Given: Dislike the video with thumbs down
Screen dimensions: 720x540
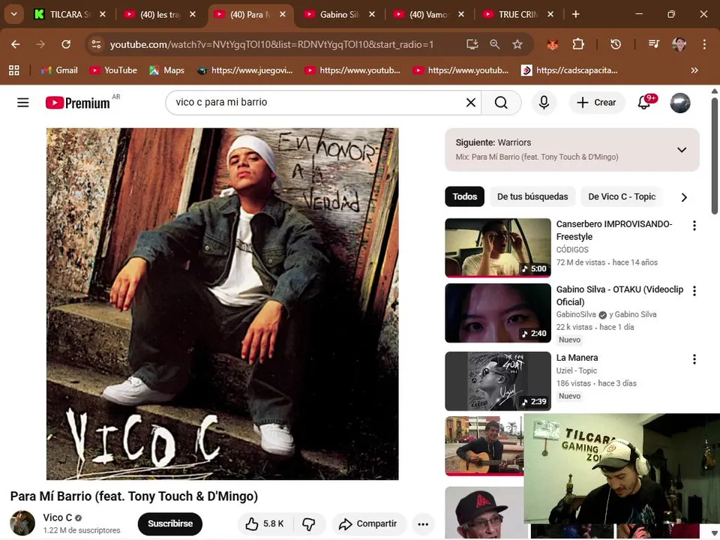Looking at the screenshot, I should click(x=309, y=524).
